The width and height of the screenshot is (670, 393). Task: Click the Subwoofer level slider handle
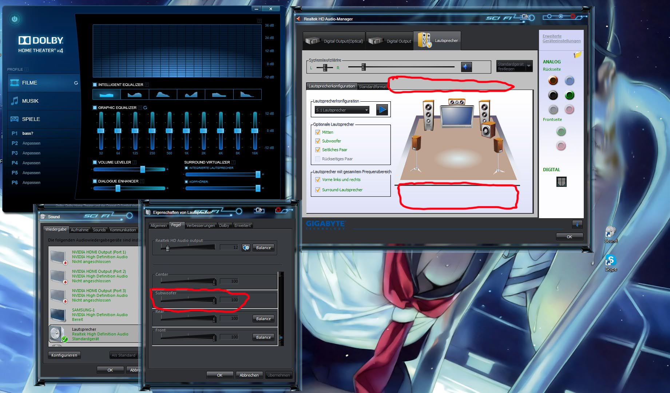click(214, 300)
